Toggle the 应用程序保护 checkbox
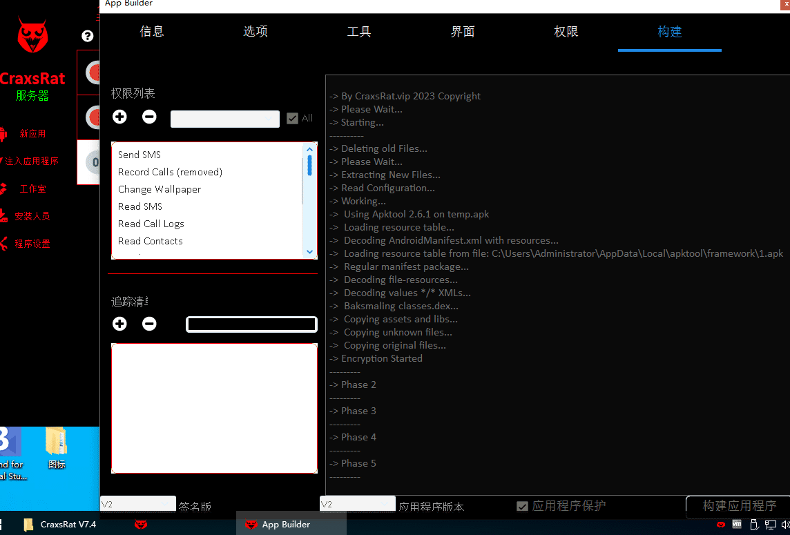The width and height of the screenshot is (790, 535). 523,506
